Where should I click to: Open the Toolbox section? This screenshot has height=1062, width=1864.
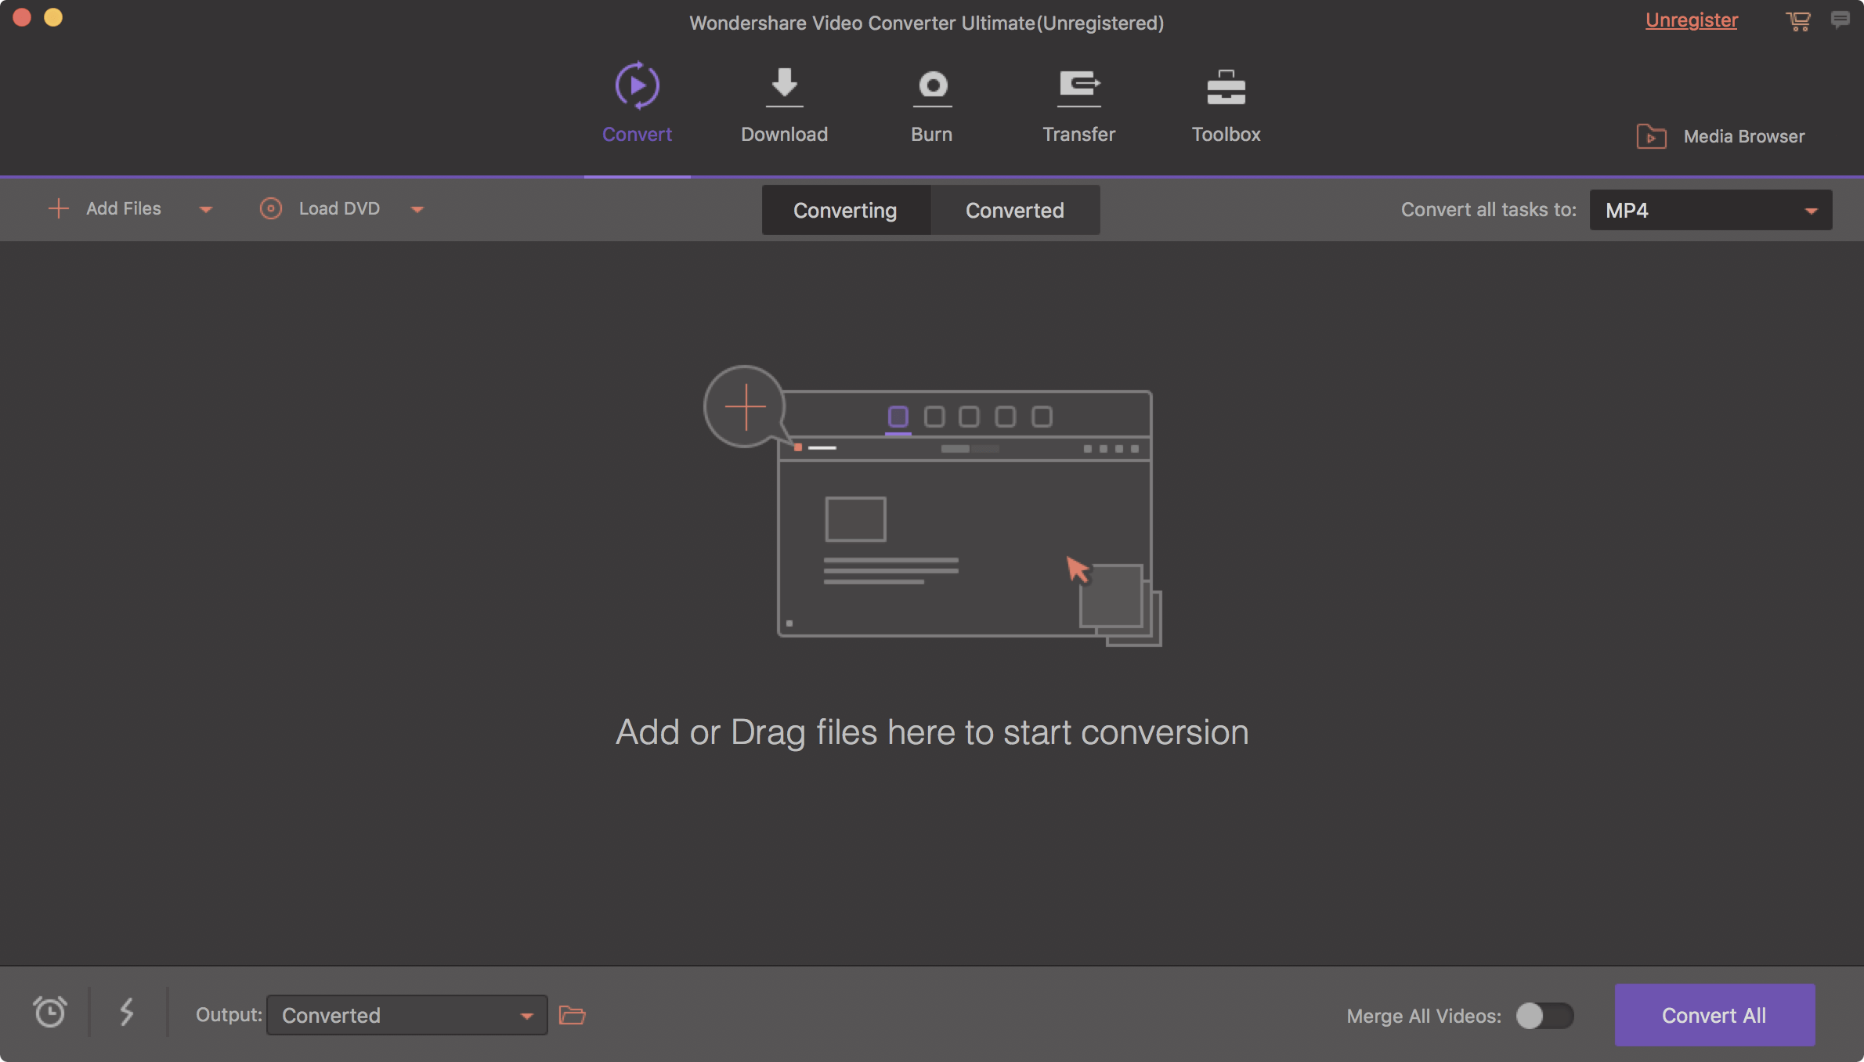[1226, 88]
